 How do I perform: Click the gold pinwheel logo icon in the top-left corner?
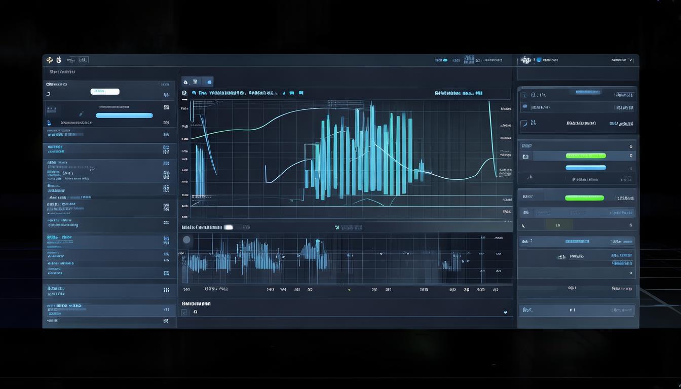pos(49,60)
